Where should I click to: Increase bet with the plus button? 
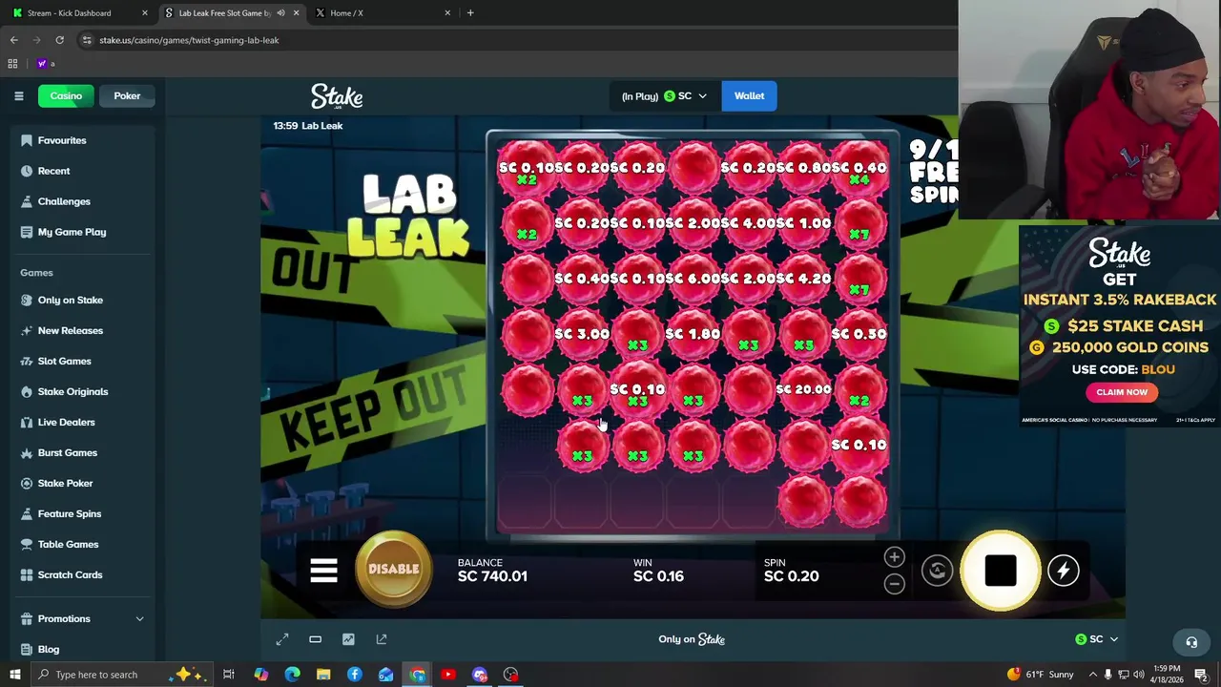click(x=894, y=557)
